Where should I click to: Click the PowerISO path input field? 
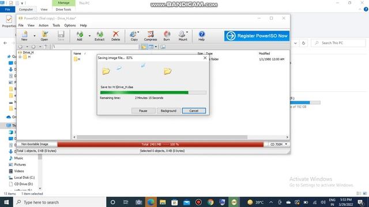[95, 47]
